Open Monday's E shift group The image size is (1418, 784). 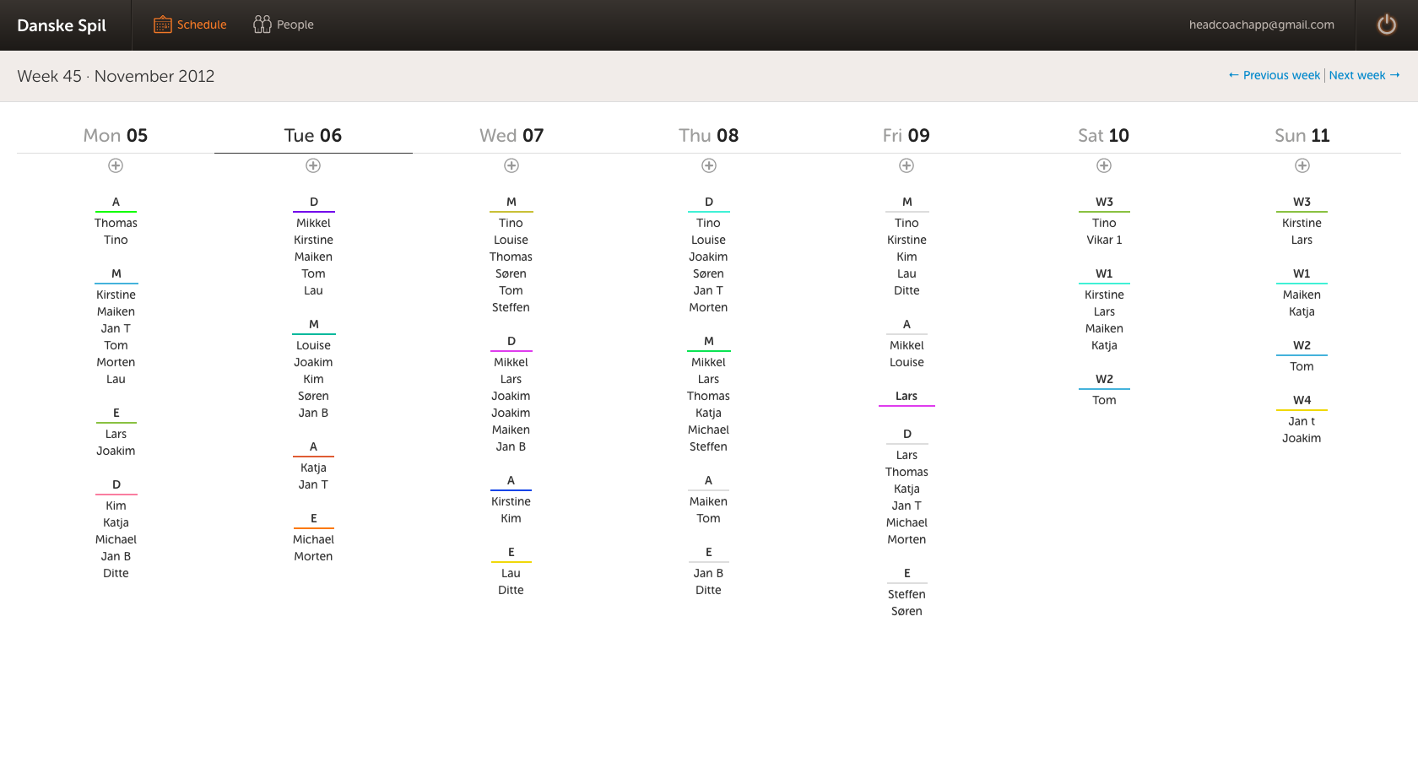116,414
